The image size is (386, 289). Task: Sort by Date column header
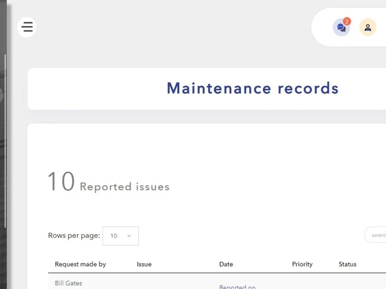226,264
